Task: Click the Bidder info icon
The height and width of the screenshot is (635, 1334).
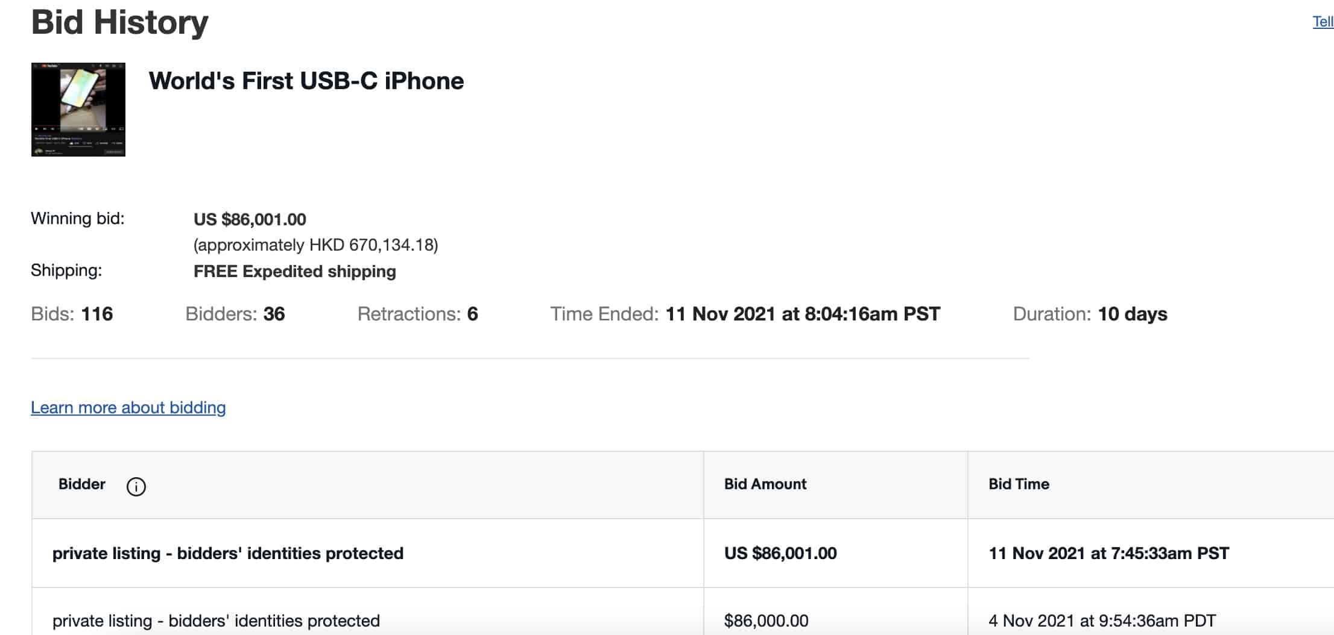Action: 136,486
